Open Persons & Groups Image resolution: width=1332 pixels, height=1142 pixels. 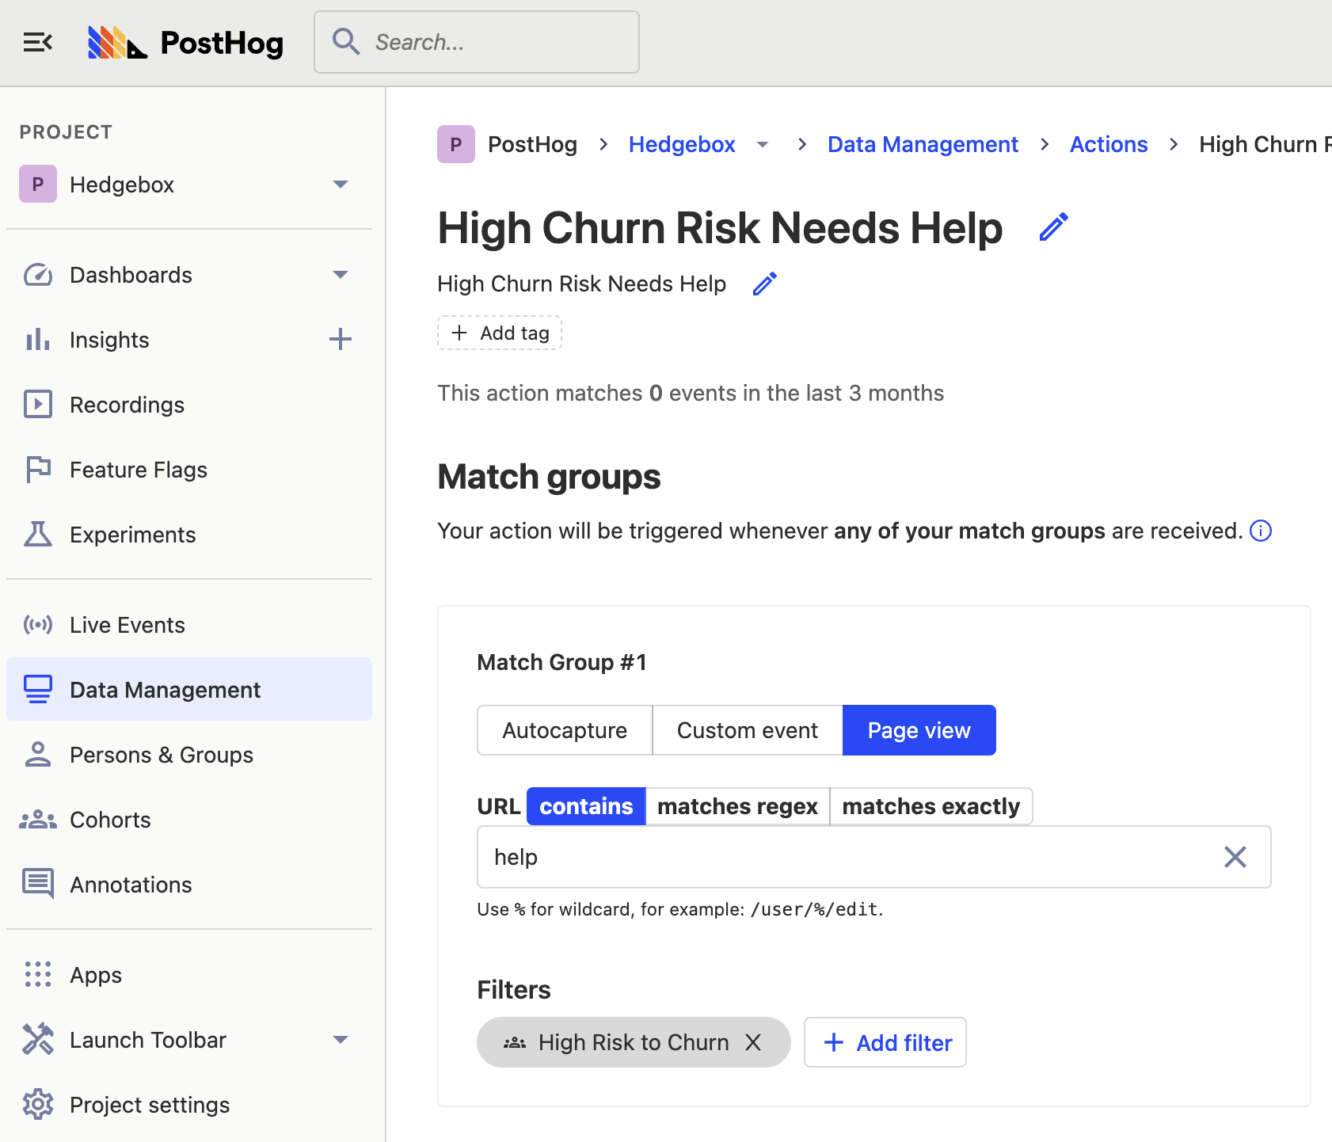[x=162, y=754]
